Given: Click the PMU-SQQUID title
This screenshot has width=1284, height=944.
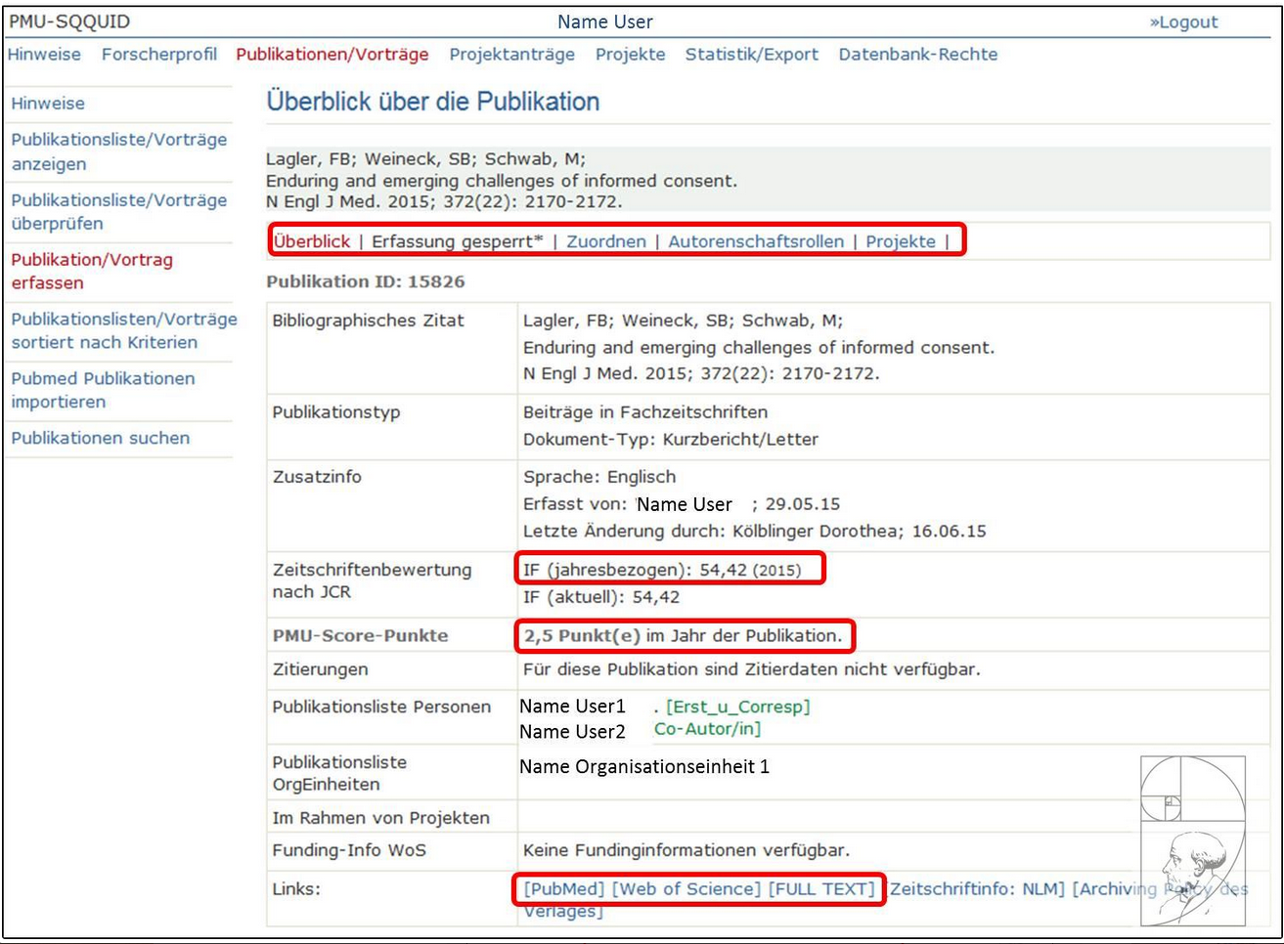Looking at the screenshot, I should (69, 21).
